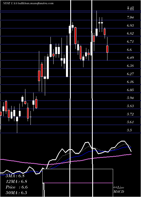Screen dimensions: 141x197
Task: Click the Price : 6.6 legend text
Action: click(17, 187)
